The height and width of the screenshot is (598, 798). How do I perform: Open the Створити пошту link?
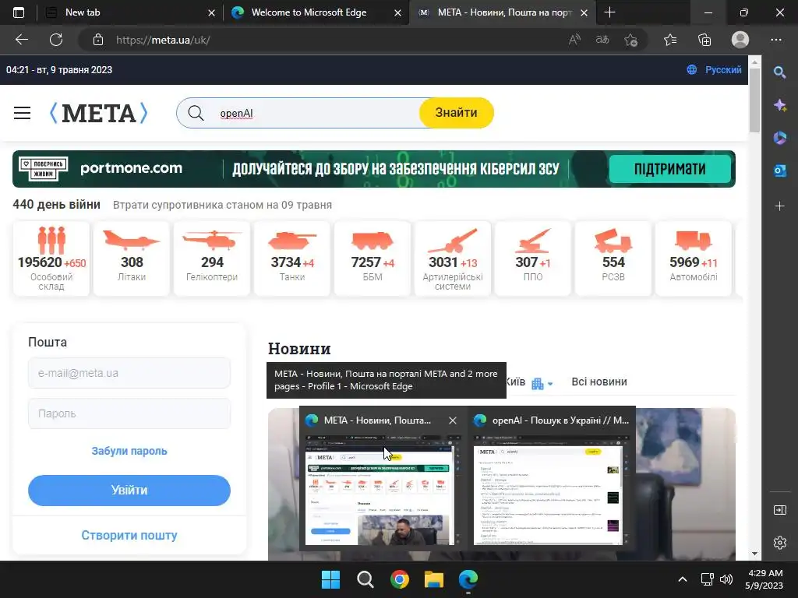coord(129,535)
